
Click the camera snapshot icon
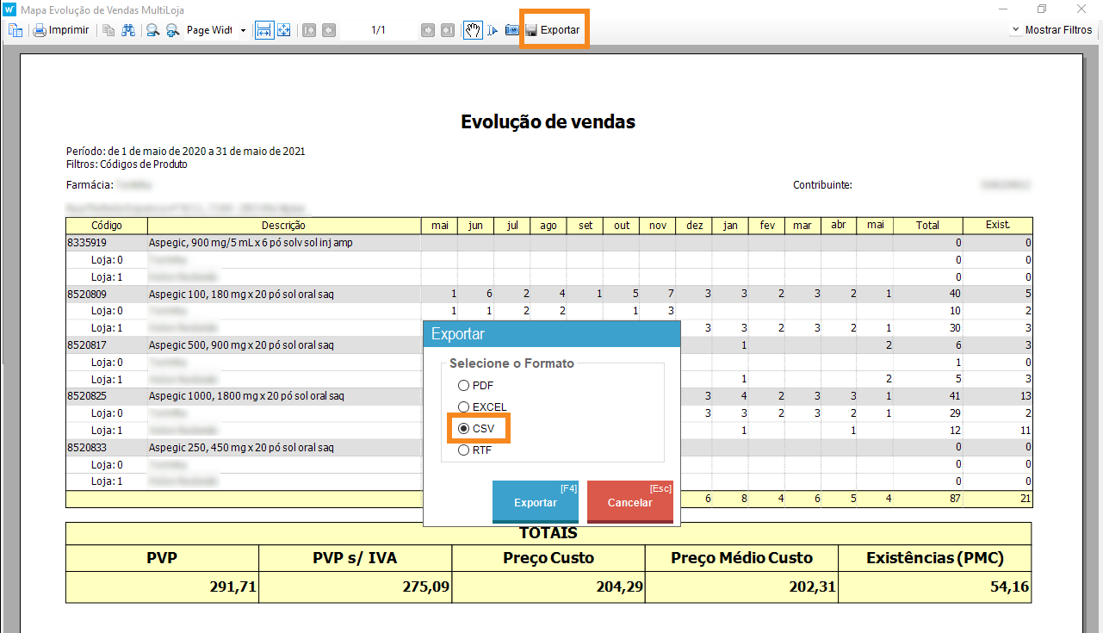coord(511,30)
